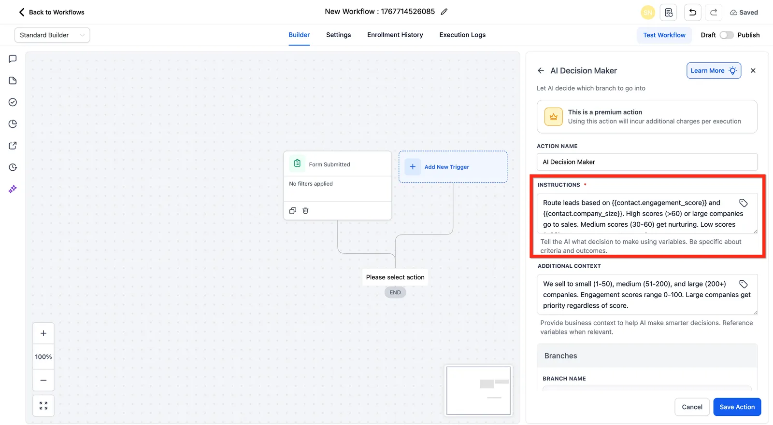Click the Test Workflow button
The height and width of the screenshot is (425, 773).
click(664, 35)
